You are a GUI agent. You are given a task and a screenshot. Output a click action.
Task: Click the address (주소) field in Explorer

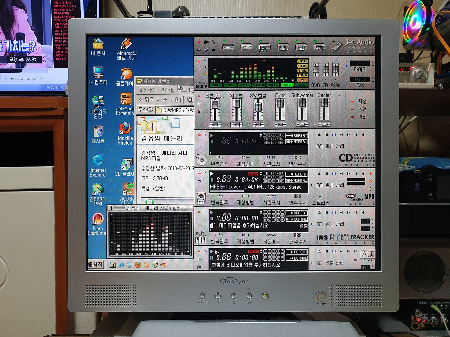[x=175, y=110]
